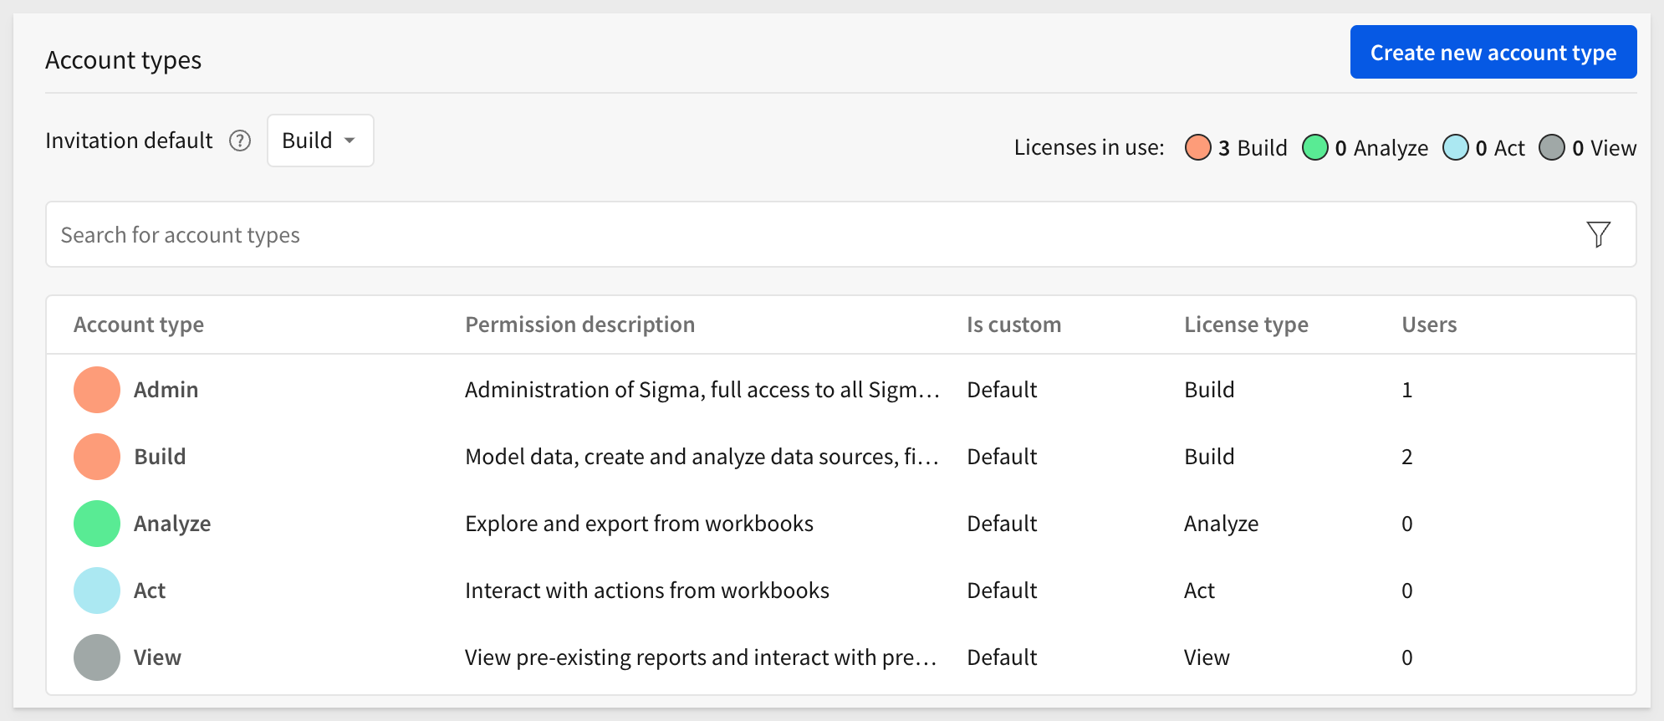This screenshot has width=1664, height=721.
Task: Focus the Search for account types field
Action: pos(840,234)
